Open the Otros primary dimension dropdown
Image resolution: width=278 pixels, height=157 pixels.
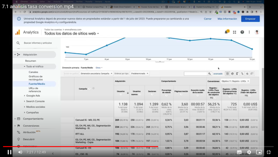[99, 68]
